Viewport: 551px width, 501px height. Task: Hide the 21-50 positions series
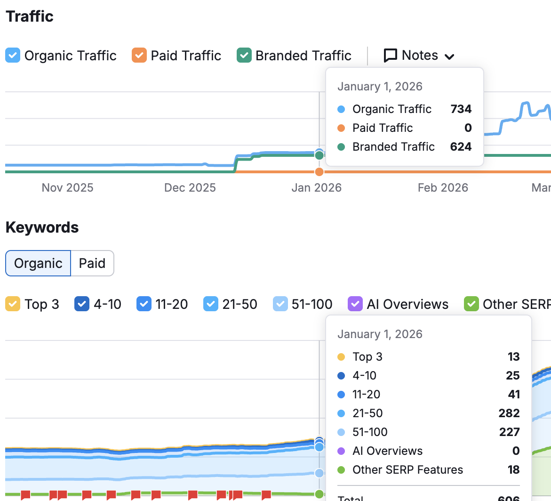click(x=210, y=304)
